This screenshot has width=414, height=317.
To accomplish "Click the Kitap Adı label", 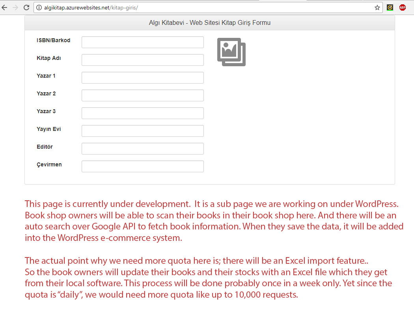I will (49, 58).
